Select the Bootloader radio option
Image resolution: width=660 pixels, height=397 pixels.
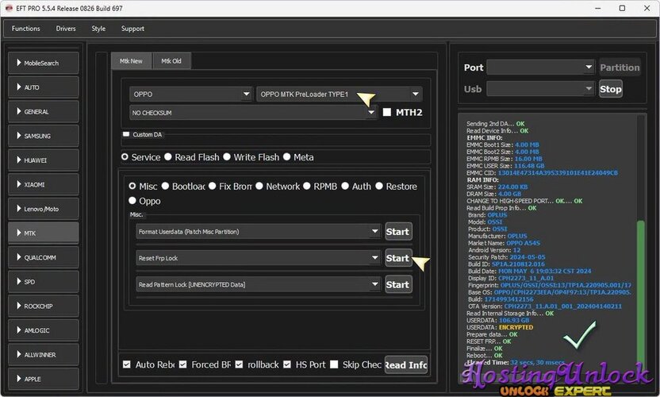tap(166, 186)
